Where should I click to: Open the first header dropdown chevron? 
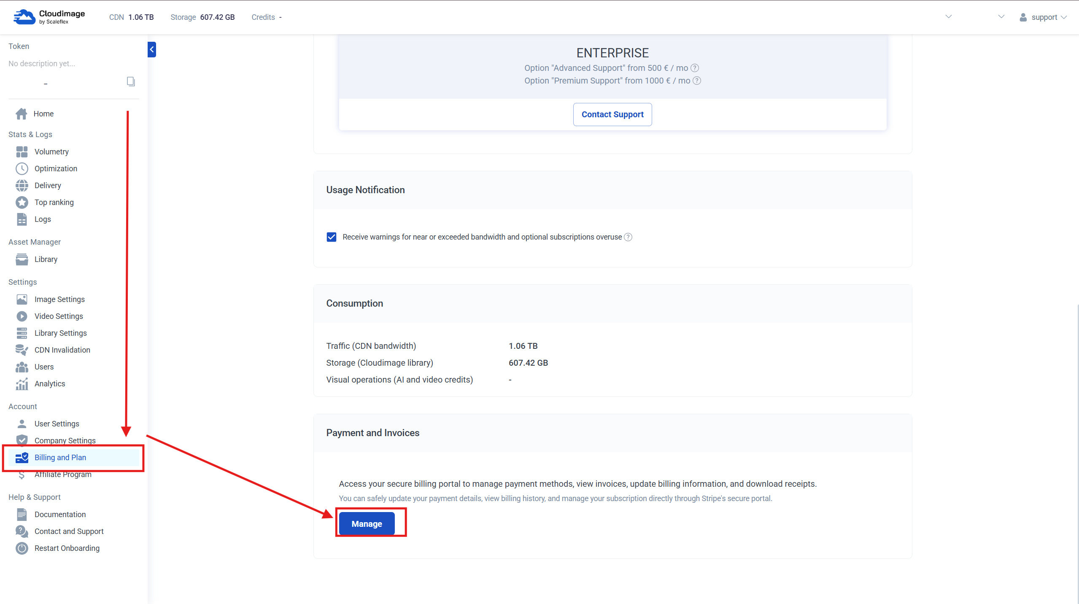click(949, 17)
